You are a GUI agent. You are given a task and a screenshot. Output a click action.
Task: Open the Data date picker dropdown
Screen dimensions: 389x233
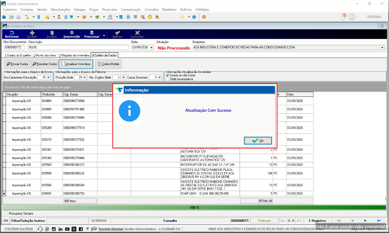point(151,47)
